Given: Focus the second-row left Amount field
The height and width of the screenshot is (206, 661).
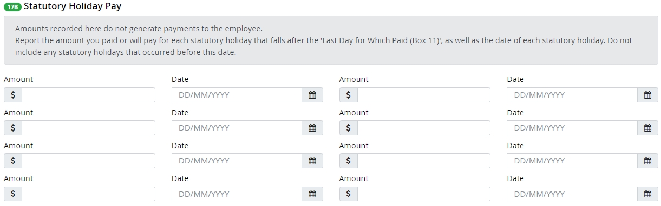Looking at the screenshot, I should click(88, 128).
